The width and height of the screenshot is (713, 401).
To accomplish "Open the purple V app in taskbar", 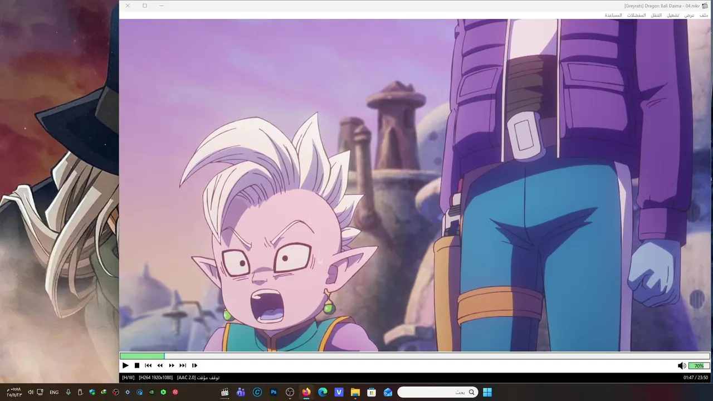I will click(x=339, y=392).
